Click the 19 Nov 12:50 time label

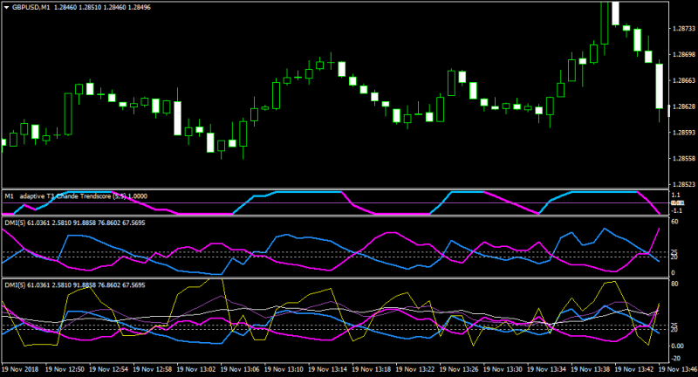pos(65,369)
